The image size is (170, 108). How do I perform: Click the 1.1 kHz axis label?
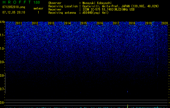[2, 35]
